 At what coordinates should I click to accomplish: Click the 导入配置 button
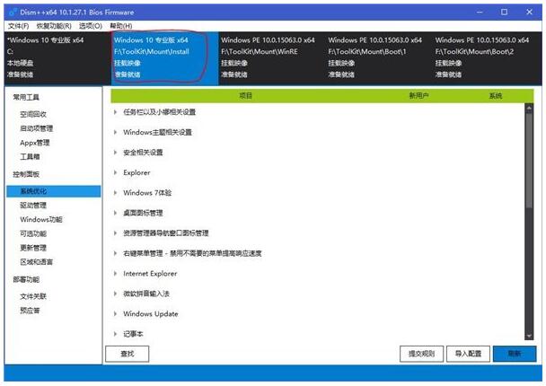point(468,354)
